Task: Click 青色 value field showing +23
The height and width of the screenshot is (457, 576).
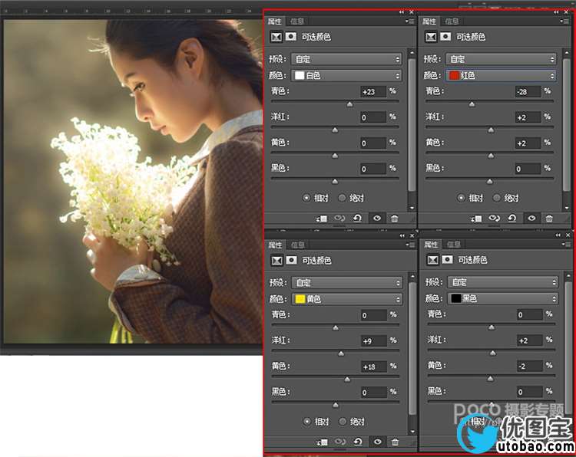Action: [372, 91]
